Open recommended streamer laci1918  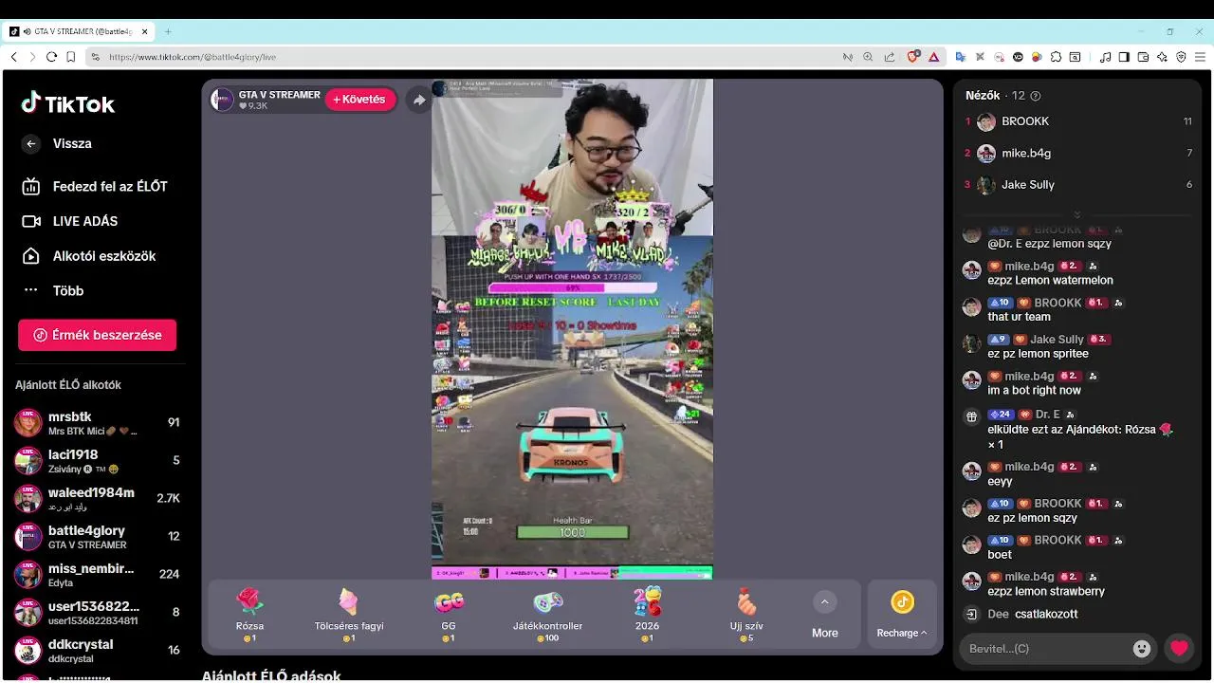click(97, 461)
